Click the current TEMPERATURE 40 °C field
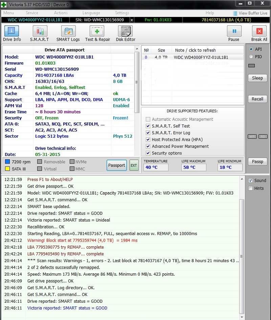The width and height of the screenshot is (271, 320). 156,167
